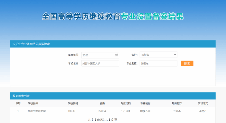Focus the 备案年份 input showing 2025
226x123 pixels.
tap(98, 55)
